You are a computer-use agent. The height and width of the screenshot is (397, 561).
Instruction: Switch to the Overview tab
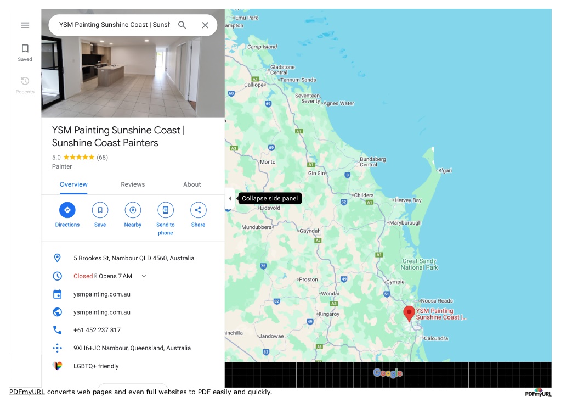[x=73, y=184]
